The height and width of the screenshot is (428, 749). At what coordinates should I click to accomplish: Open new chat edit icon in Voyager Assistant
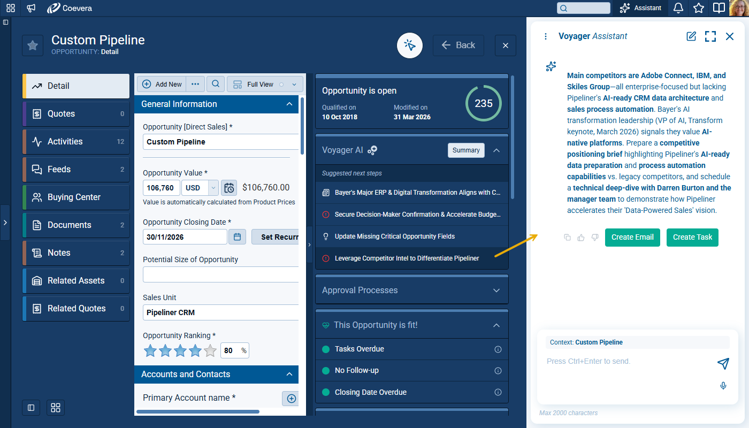(x=691, y=36)
